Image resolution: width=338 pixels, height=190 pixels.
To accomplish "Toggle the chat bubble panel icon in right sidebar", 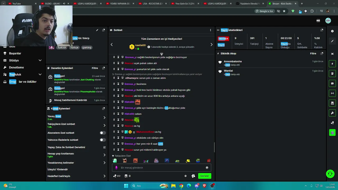I will [x=332, y=83].
